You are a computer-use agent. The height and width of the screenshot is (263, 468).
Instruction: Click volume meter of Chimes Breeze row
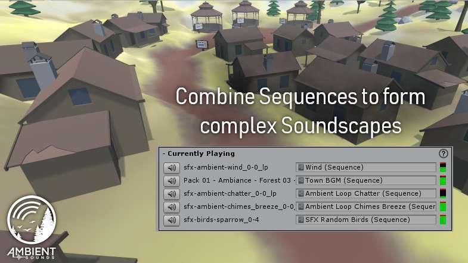(443, 206)
